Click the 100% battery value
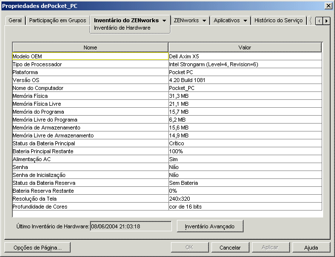The image size is (335, 257). click(245, 151)
